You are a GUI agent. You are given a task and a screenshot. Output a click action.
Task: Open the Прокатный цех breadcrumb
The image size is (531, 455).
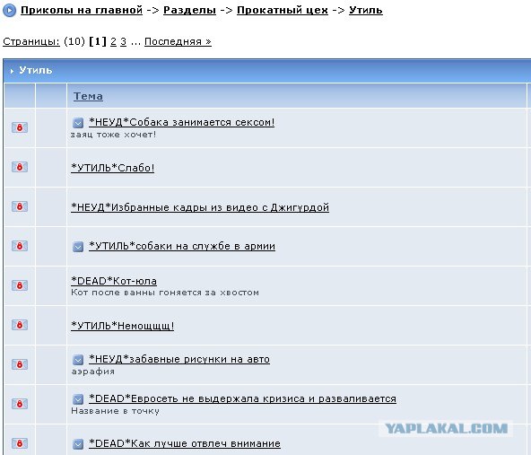coord(283,10)
